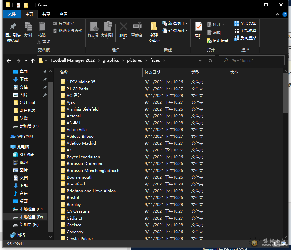Click Copy path (复制路径)
The width and height of the screenshot is (291, 250).
pos(63,24)
